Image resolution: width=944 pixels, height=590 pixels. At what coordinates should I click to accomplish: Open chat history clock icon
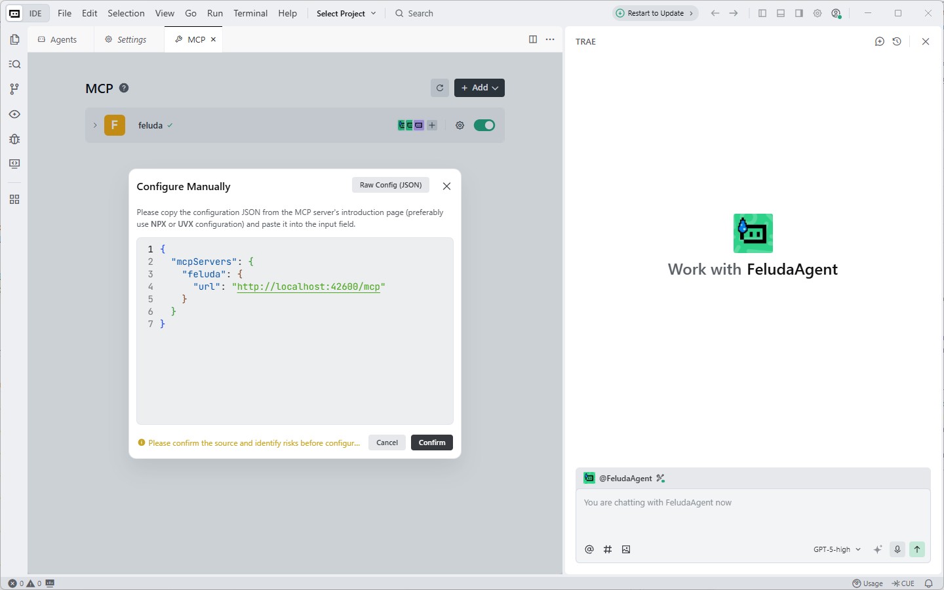[x=897, y=41]
